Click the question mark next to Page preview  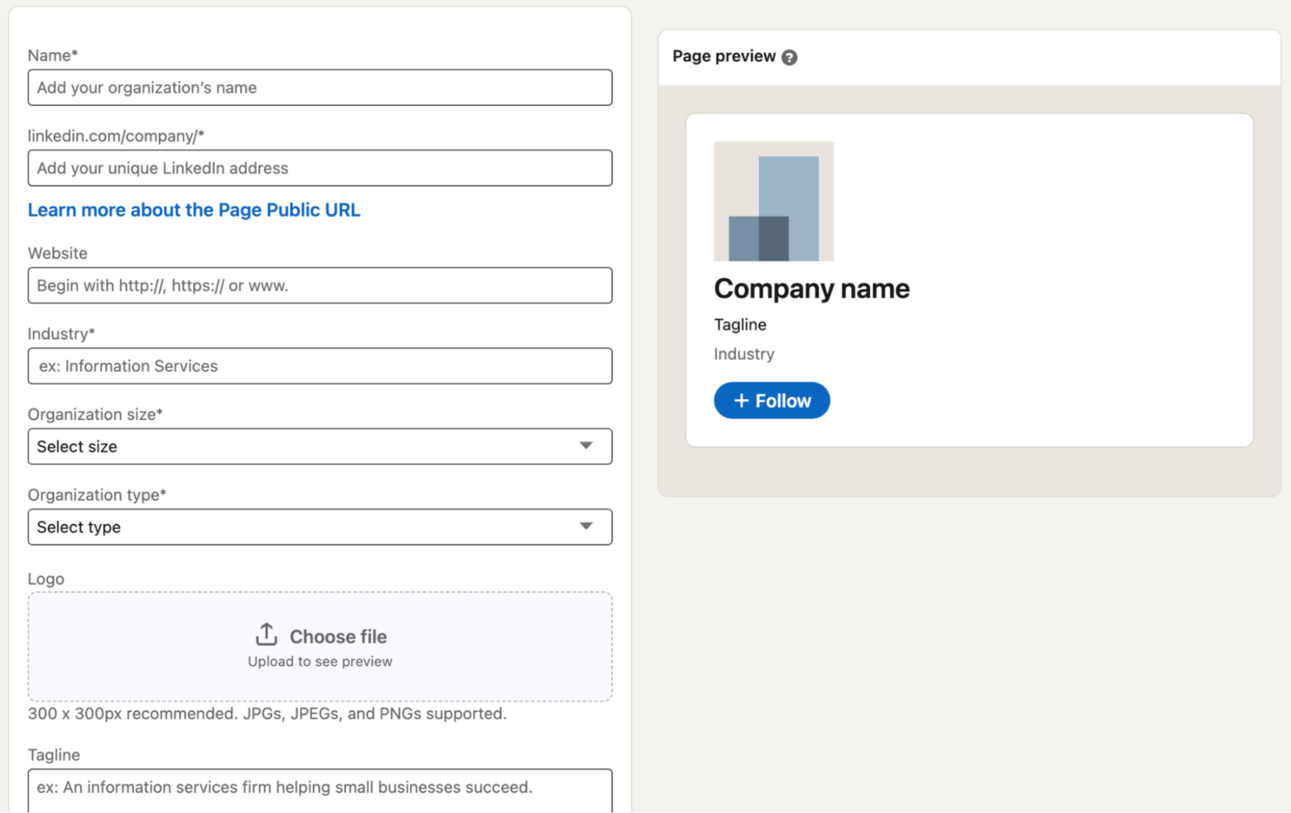click(x=788, y=57)
